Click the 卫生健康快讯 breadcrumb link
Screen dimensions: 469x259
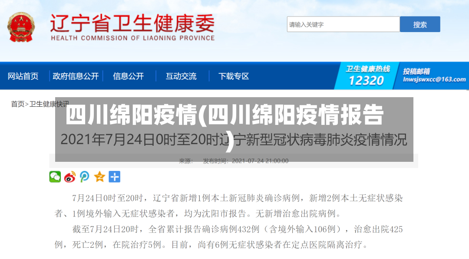pyautogui.click(x=49, y=104)
